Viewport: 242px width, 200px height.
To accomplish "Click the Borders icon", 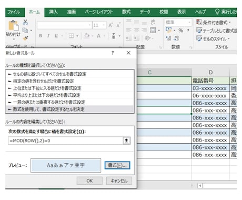I will (71, 36).
